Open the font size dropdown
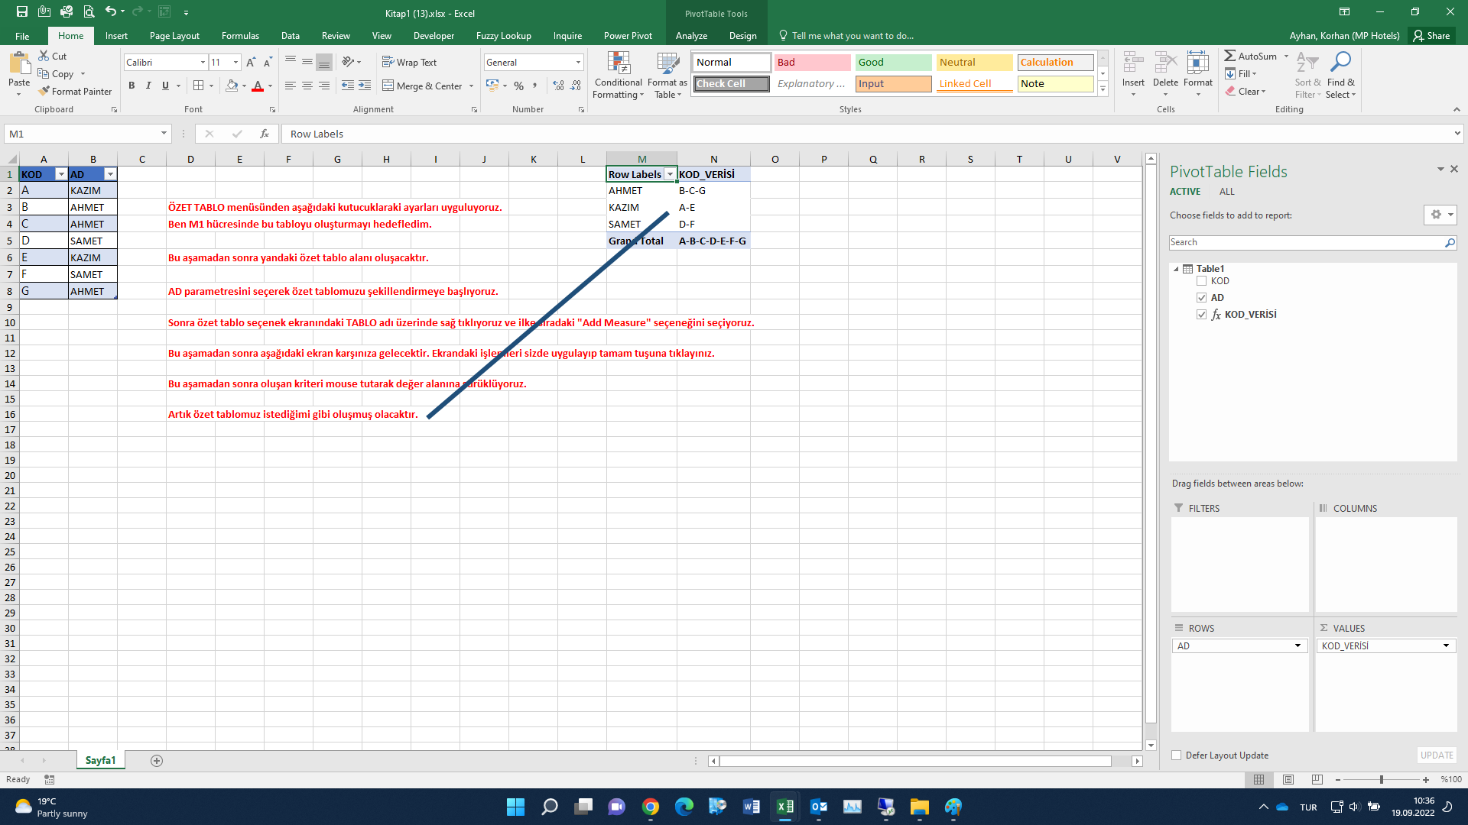Screen dimensions: 1468x825 pos(235,63)
